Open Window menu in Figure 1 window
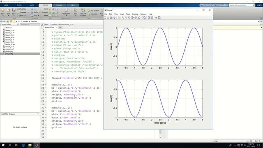The height and width of the screenshot is (148, 263). pos(143,14)
